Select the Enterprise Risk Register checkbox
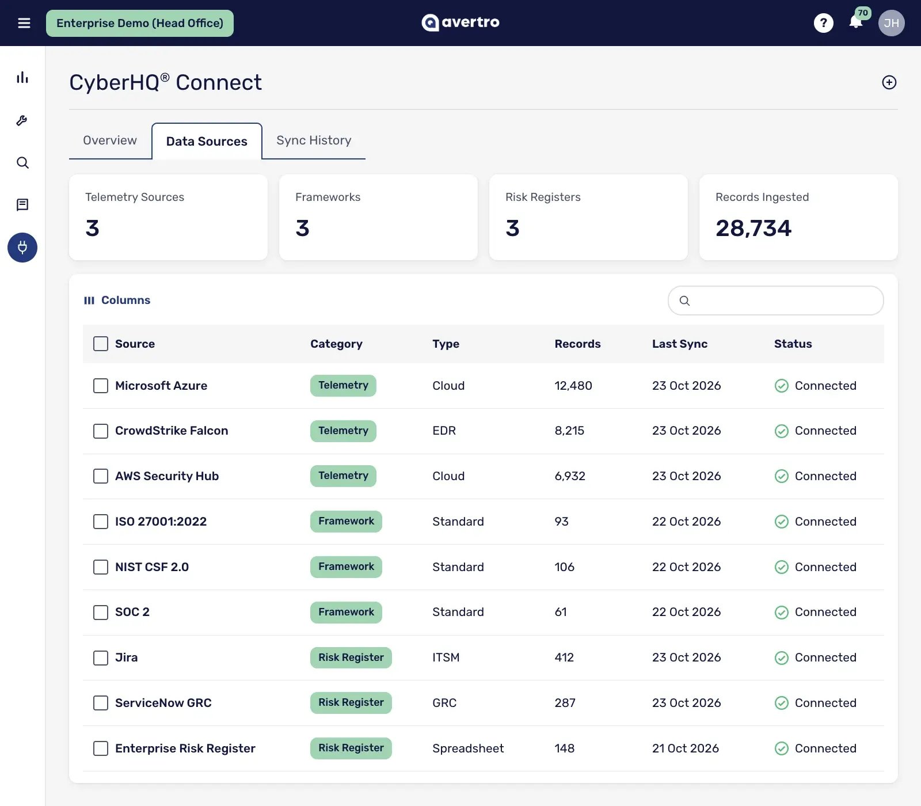Screen dimensions: 921x806 [x=101, y=748]
